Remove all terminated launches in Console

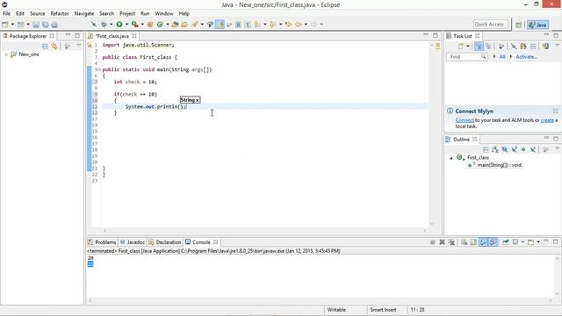point(451,242)
